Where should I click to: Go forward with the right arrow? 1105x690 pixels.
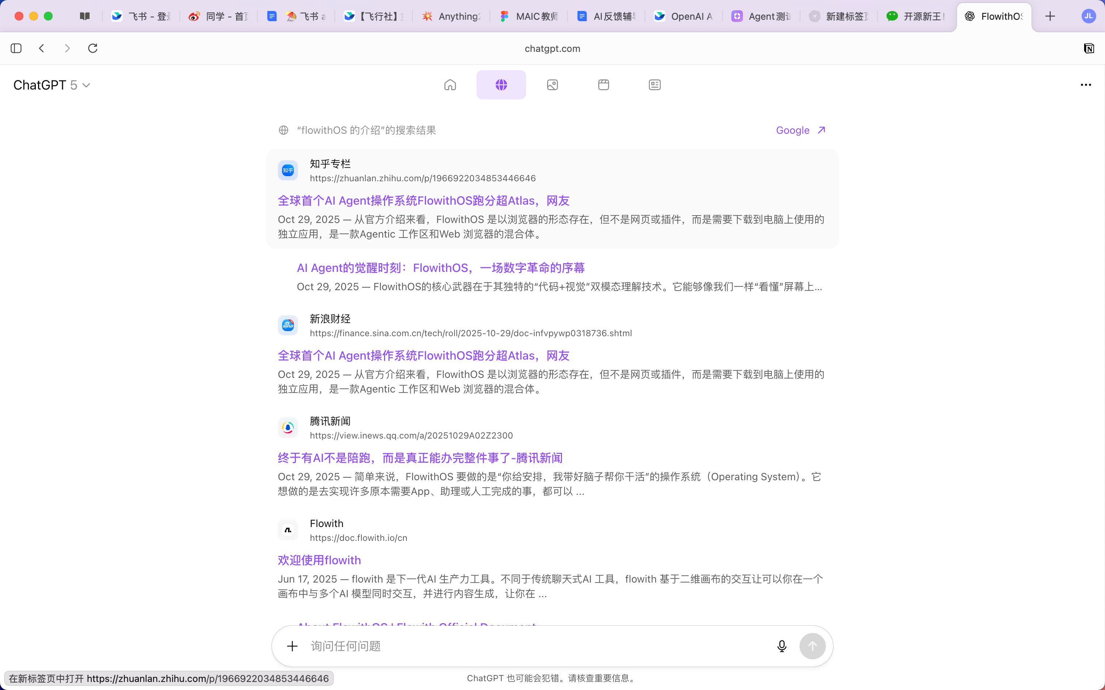pos(68,48)
